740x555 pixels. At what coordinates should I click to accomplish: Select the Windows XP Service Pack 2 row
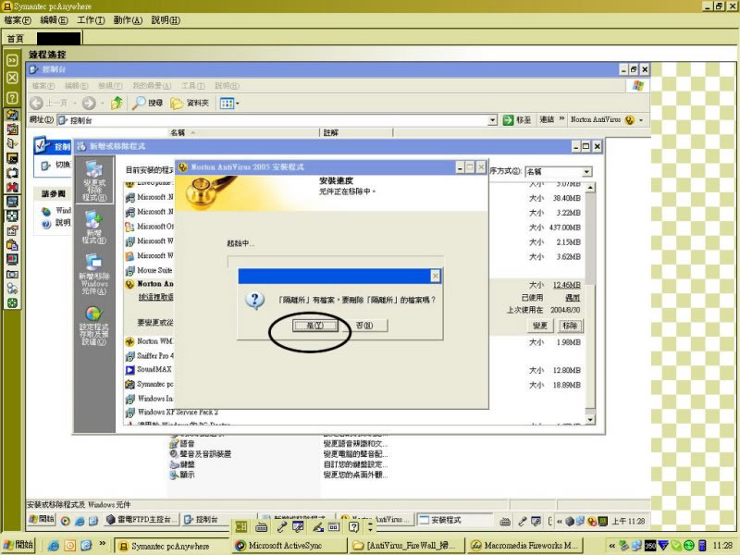[x=172, y=412]
